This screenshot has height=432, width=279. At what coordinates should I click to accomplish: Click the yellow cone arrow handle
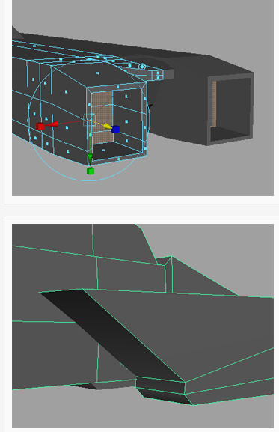108,126
